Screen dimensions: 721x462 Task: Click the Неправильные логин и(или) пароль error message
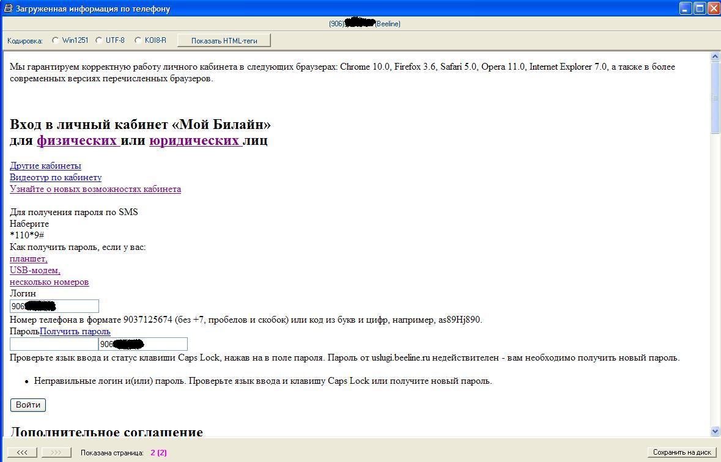pos(263,381)
